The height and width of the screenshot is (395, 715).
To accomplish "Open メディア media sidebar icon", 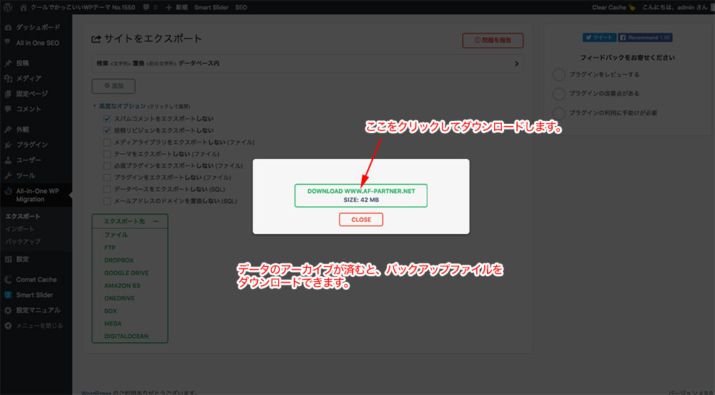I will click(8, 79).
